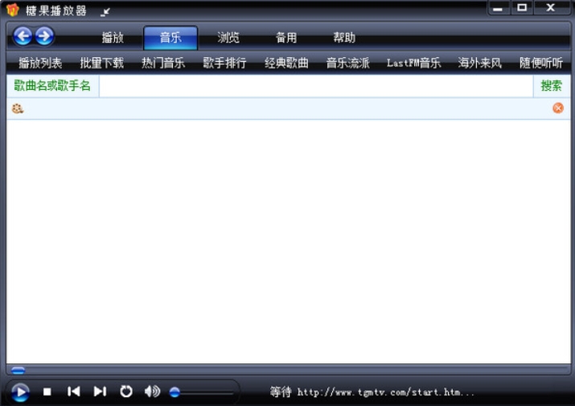Click the playback progress seek bar

289,371
